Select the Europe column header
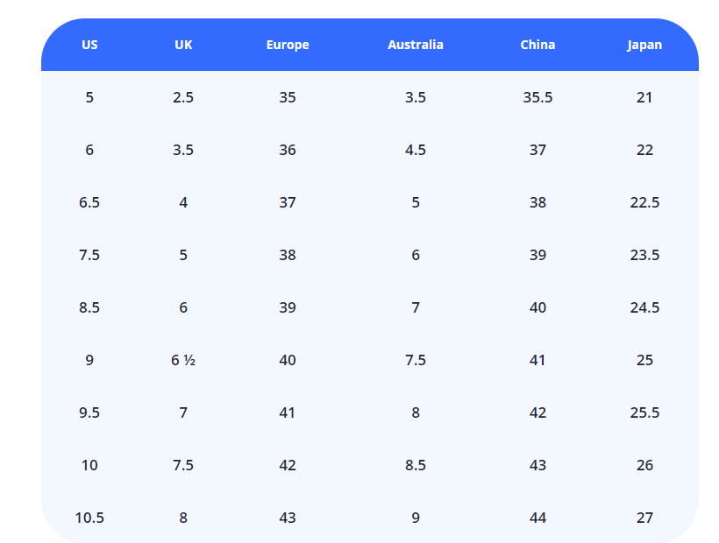This screenshot has width=719, height=543. coord(288,45)
